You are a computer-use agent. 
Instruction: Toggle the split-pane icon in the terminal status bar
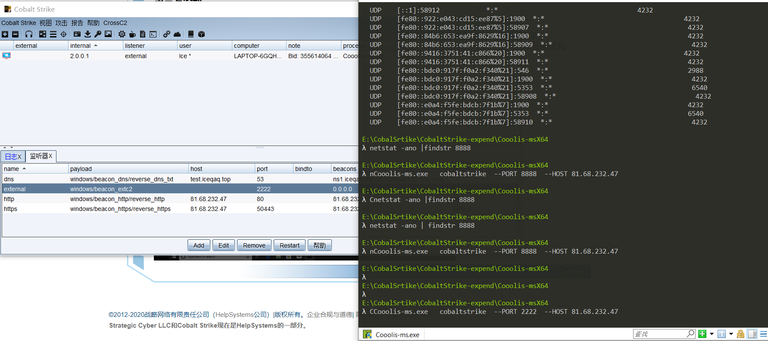point(752,334)
